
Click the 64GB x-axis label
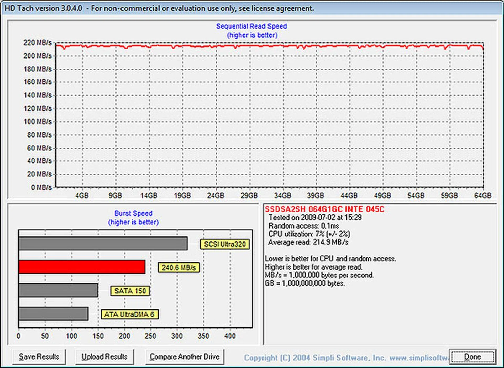click(x=482, y=196)
